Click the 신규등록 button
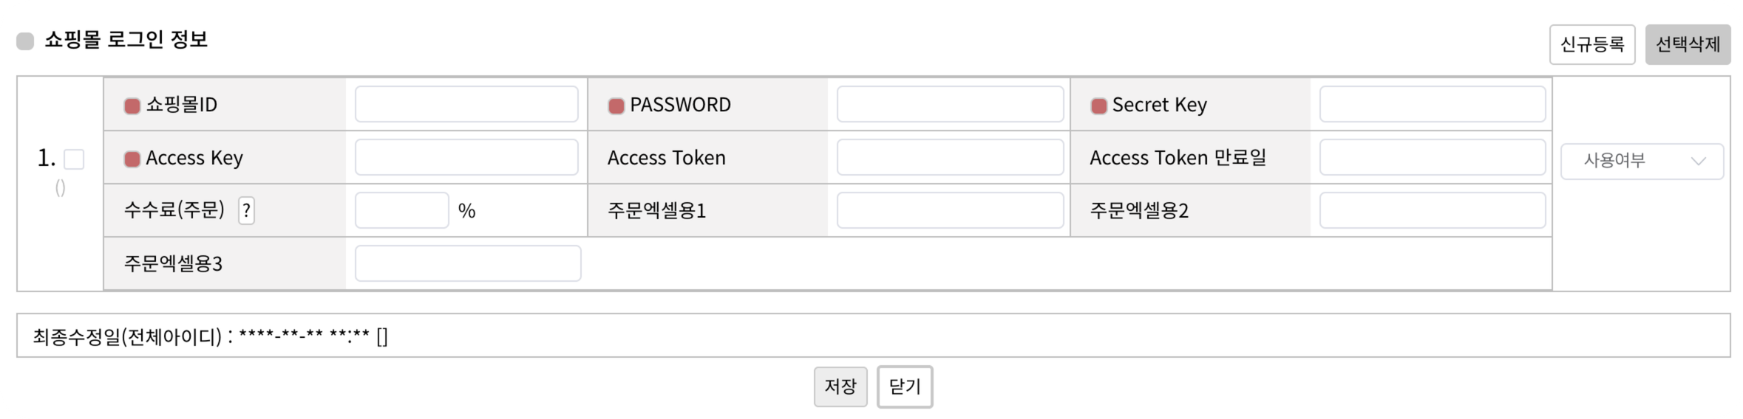The width and height of the screenshot is (1743, 419). point(1591,45)
